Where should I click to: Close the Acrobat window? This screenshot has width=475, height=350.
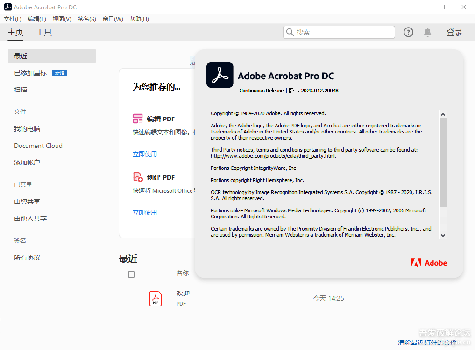(463, 7)
